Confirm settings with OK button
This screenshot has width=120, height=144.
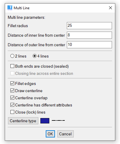point(50,134)
